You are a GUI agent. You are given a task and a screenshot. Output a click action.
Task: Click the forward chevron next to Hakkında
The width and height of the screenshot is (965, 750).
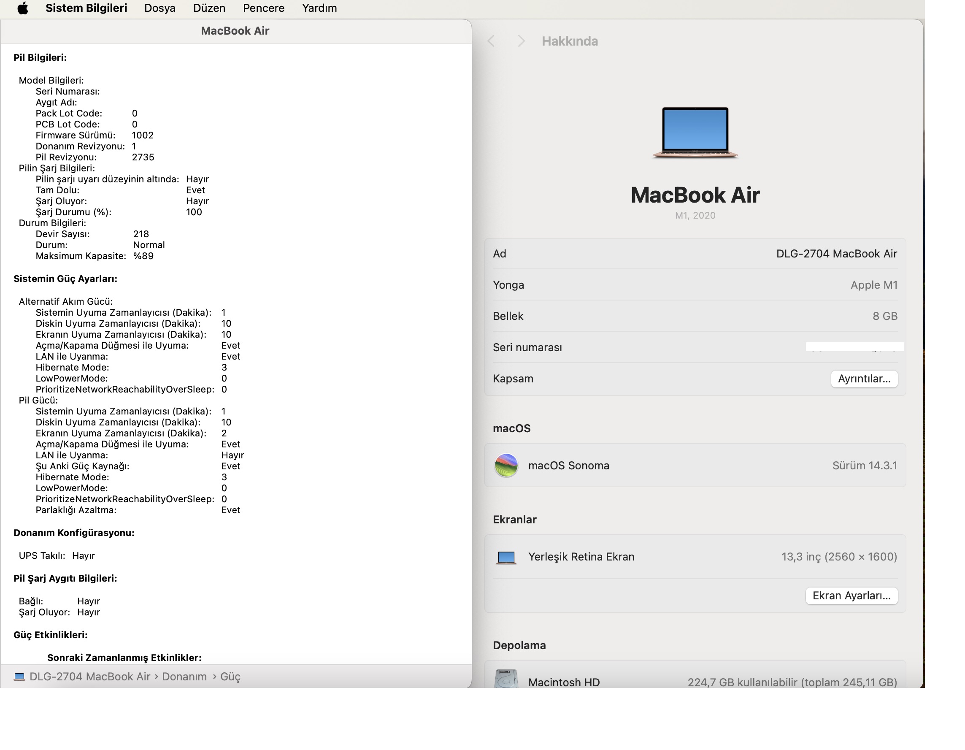522,41
